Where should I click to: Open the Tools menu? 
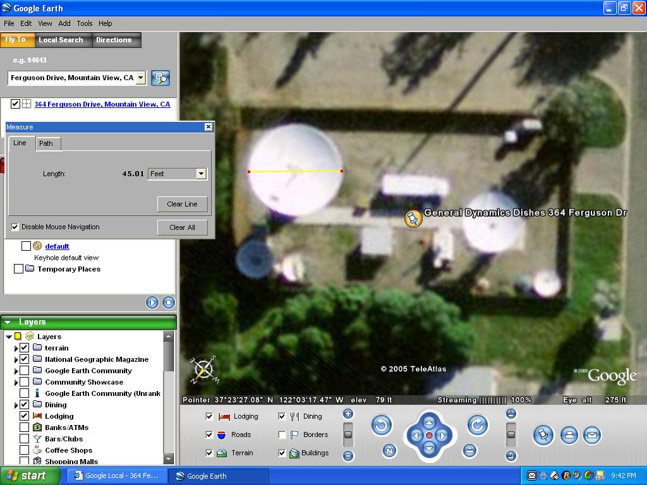click(x=85, y=23)
